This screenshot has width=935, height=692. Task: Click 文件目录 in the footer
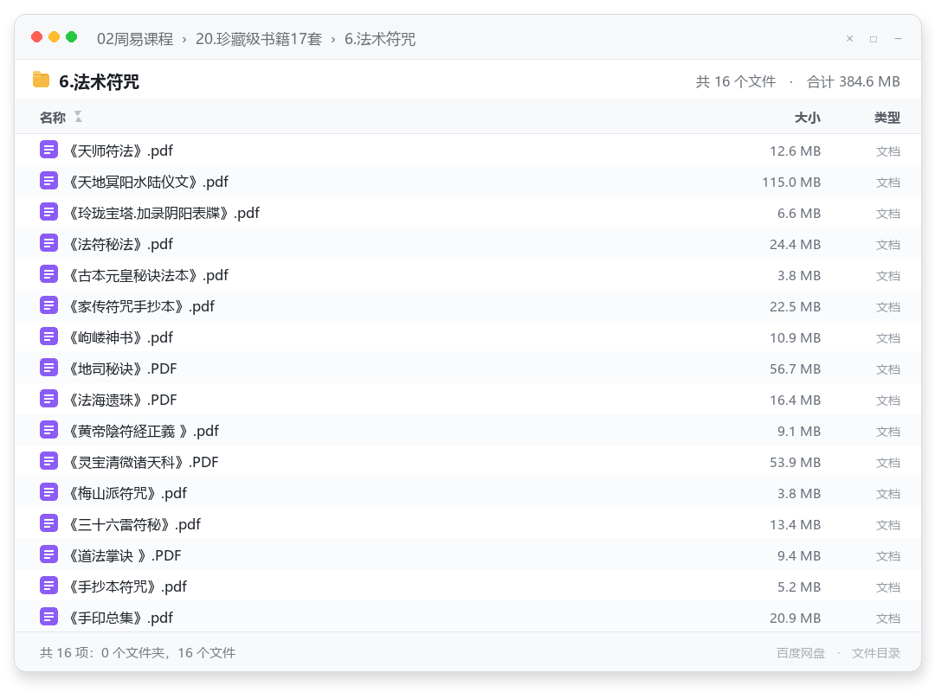876,653
